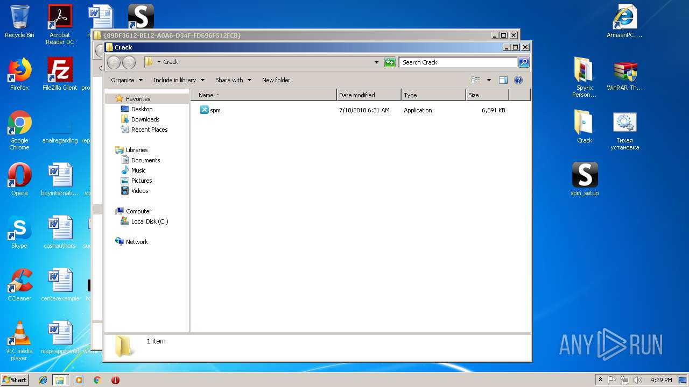Image resolution: width=689 pixels, height=387 pixels.
Task: Open Desktop in navigation pane
Action: (x=142, y=109)
